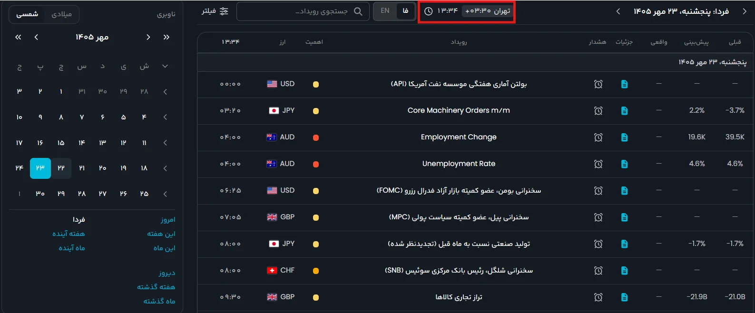
Task: Open the تهران +03:30 timezone selector
Action: (x=488, y=11)
